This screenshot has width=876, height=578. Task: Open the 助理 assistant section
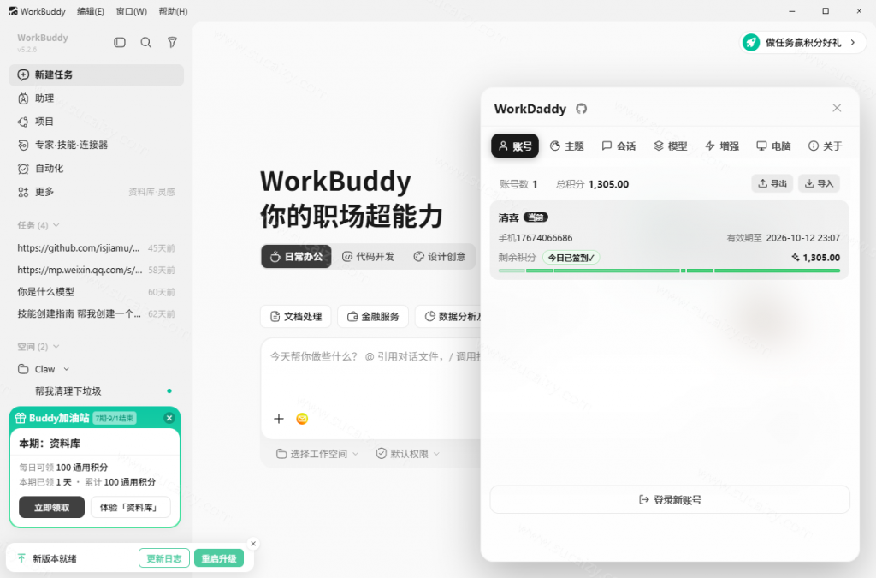[96, 98]
